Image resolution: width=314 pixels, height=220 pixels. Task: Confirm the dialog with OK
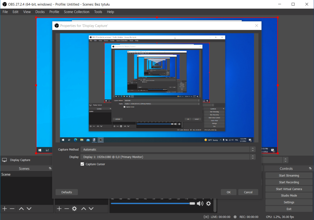point(228,192)
